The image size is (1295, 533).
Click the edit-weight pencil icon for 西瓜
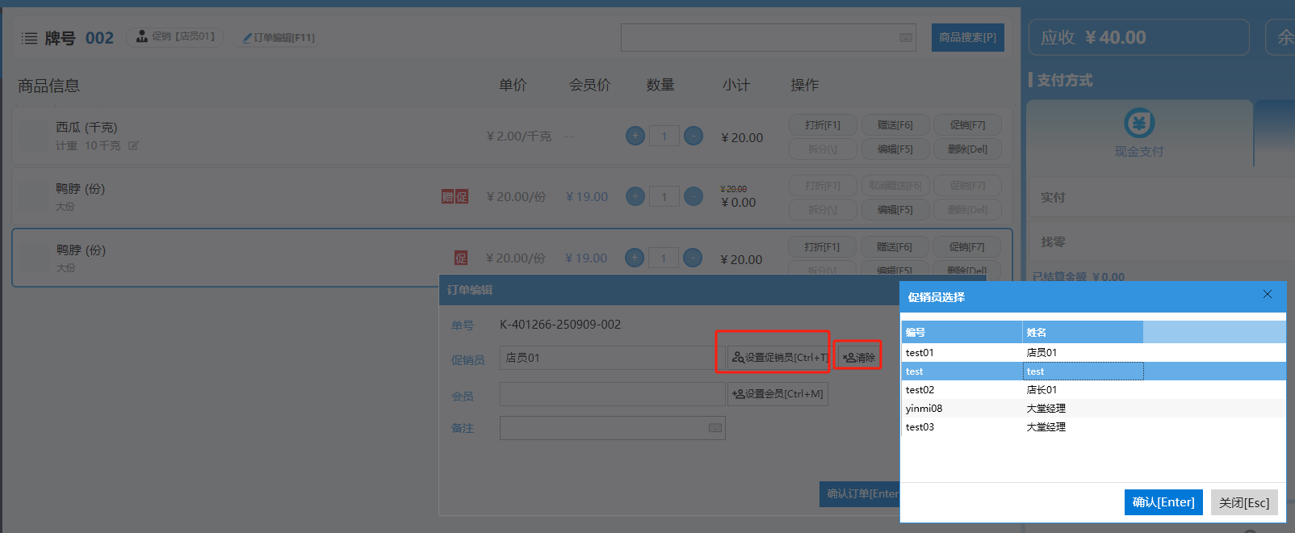coord(133,146)
